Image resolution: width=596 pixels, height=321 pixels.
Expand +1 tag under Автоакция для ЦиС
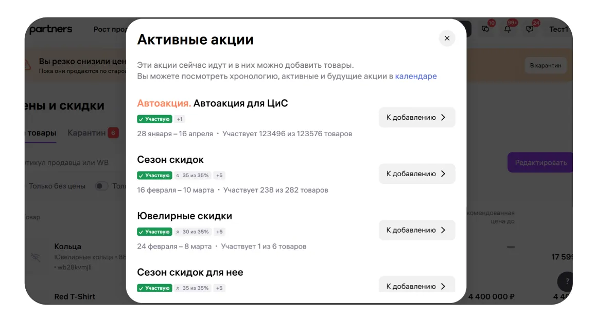180,119
